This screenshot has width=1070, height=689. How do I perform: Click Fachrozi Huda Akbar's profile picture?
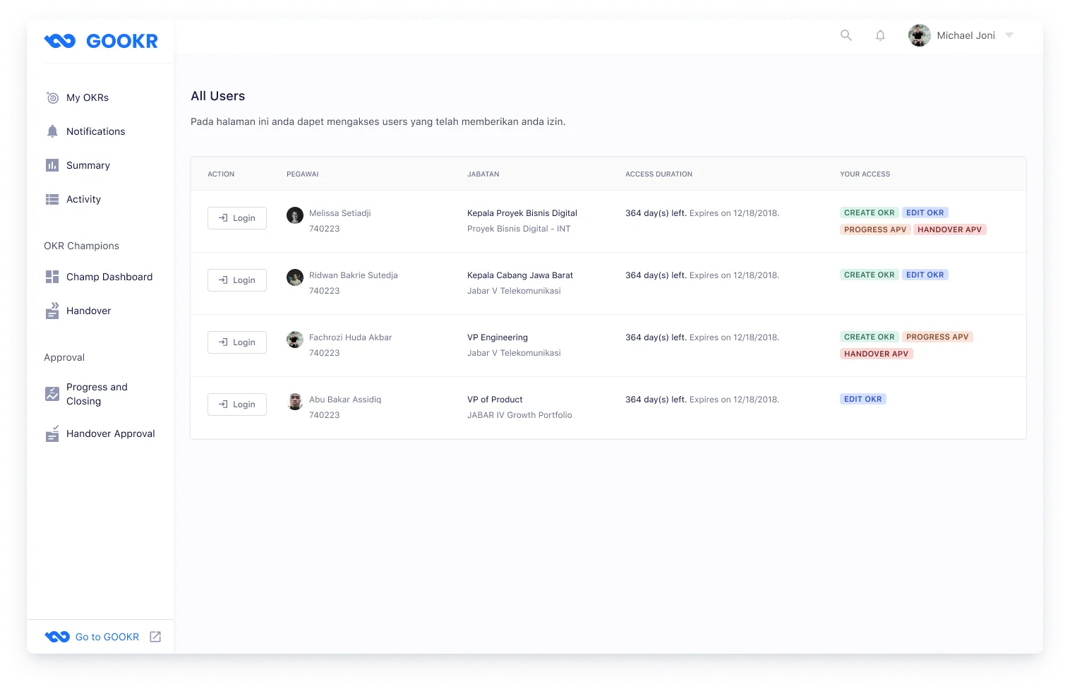coord(294,340)
